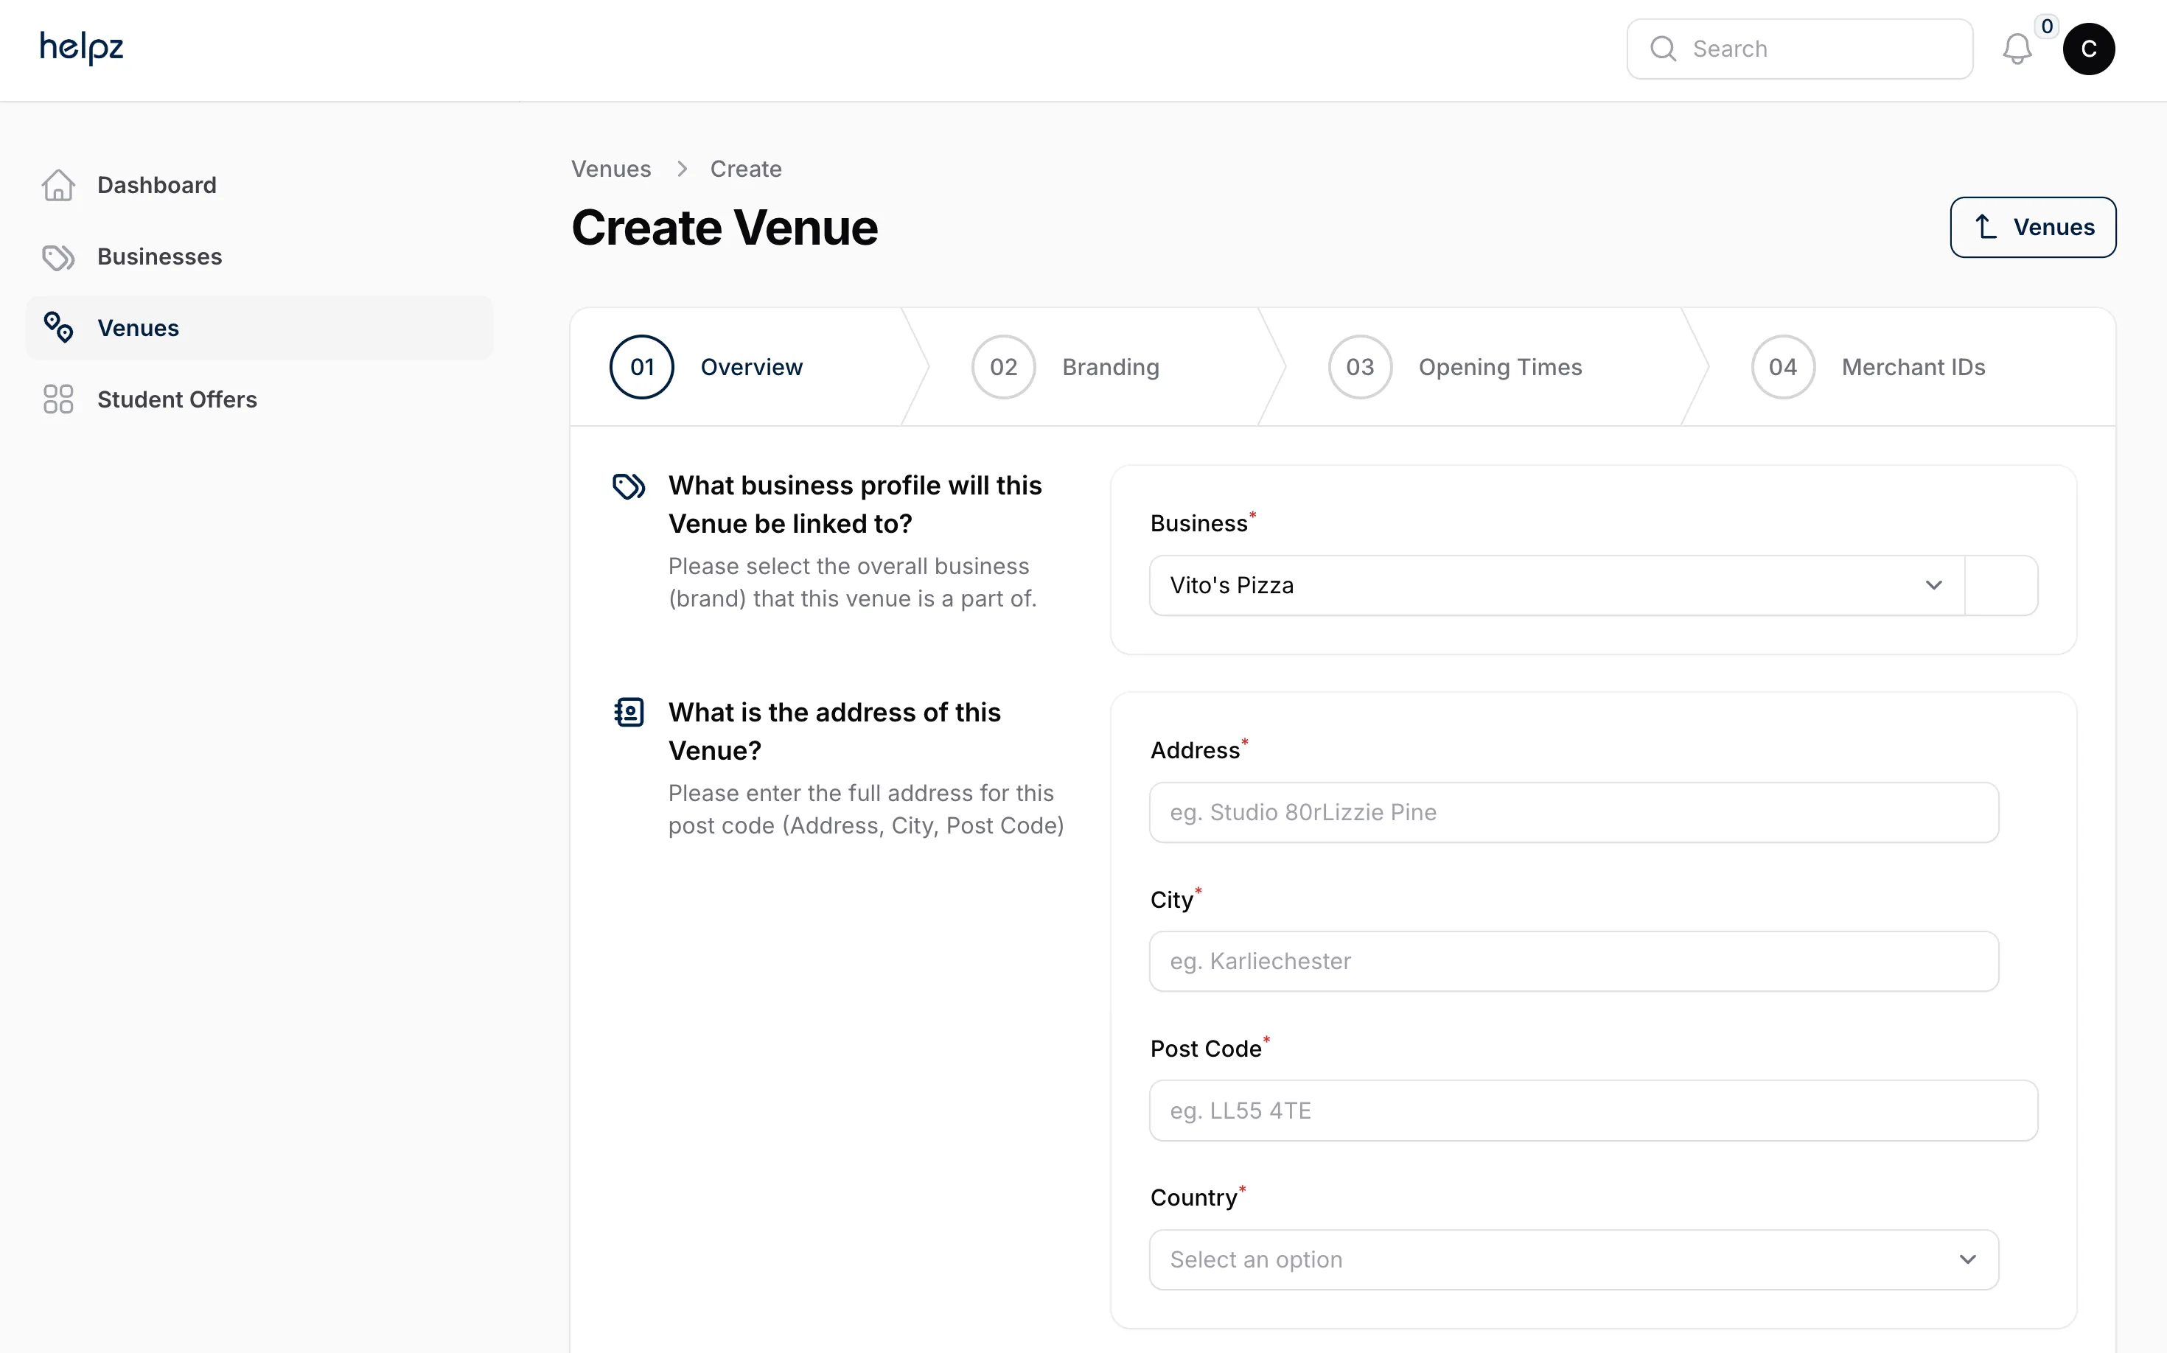Open the notifications bell
Image resolution: width=2167 pixels, height=1353 pixels.
(x=2017, y=49)
